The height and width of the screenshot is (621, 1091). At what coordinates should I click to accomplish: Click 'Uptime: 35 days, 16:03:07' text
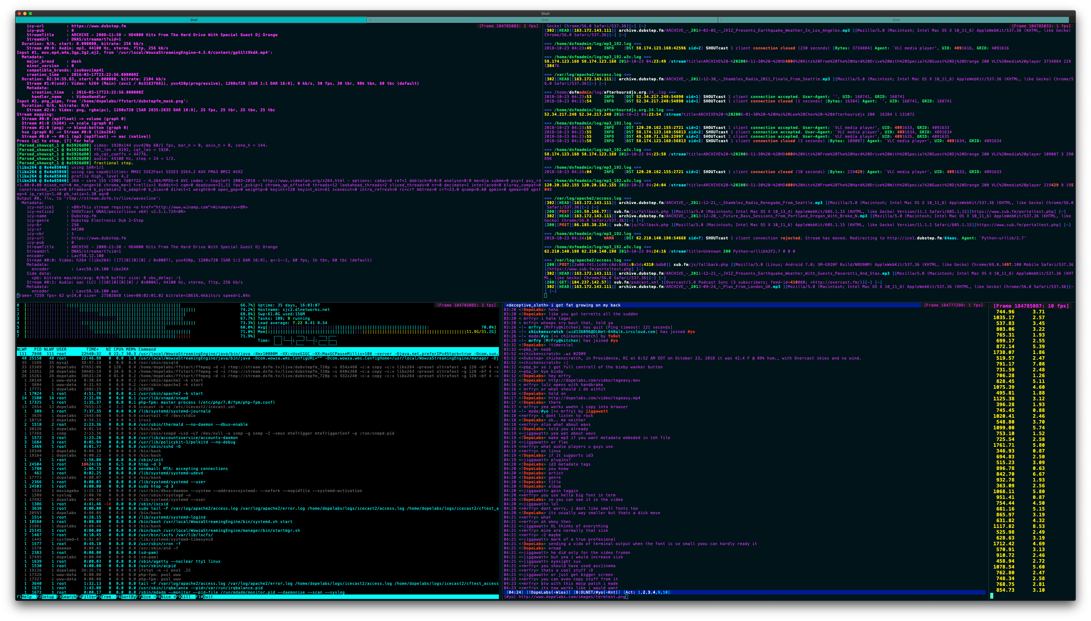(289, 305)
